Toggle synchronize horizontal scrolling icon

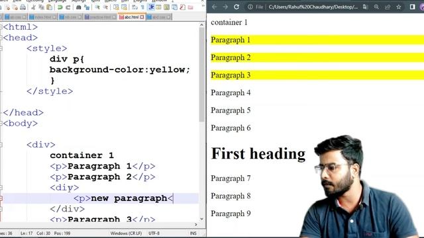tap(124, 7)
